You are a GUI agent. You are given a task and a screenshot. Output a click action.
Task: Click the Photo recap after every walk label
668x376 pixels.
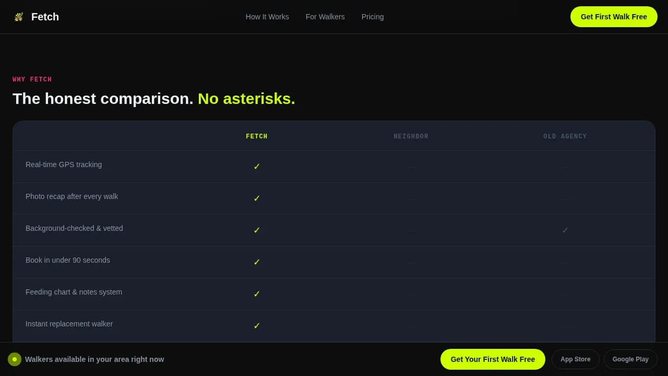pos(72,196)
